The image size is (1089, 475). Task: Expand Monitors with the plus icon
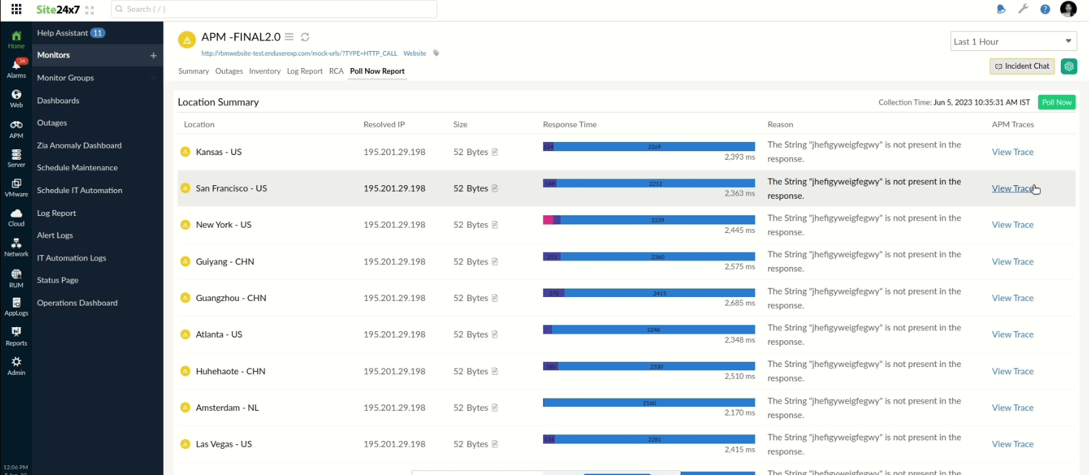(x=153, y=56)
